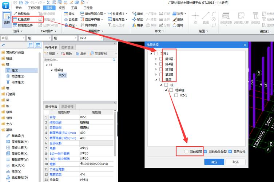
Task: Switch to 图纸管理 tab
Action: 67,47
